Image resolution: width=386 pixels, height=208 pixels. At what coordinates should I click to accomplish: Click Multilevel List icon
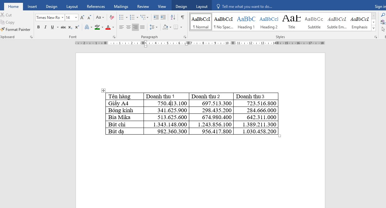tap(143, 17)
